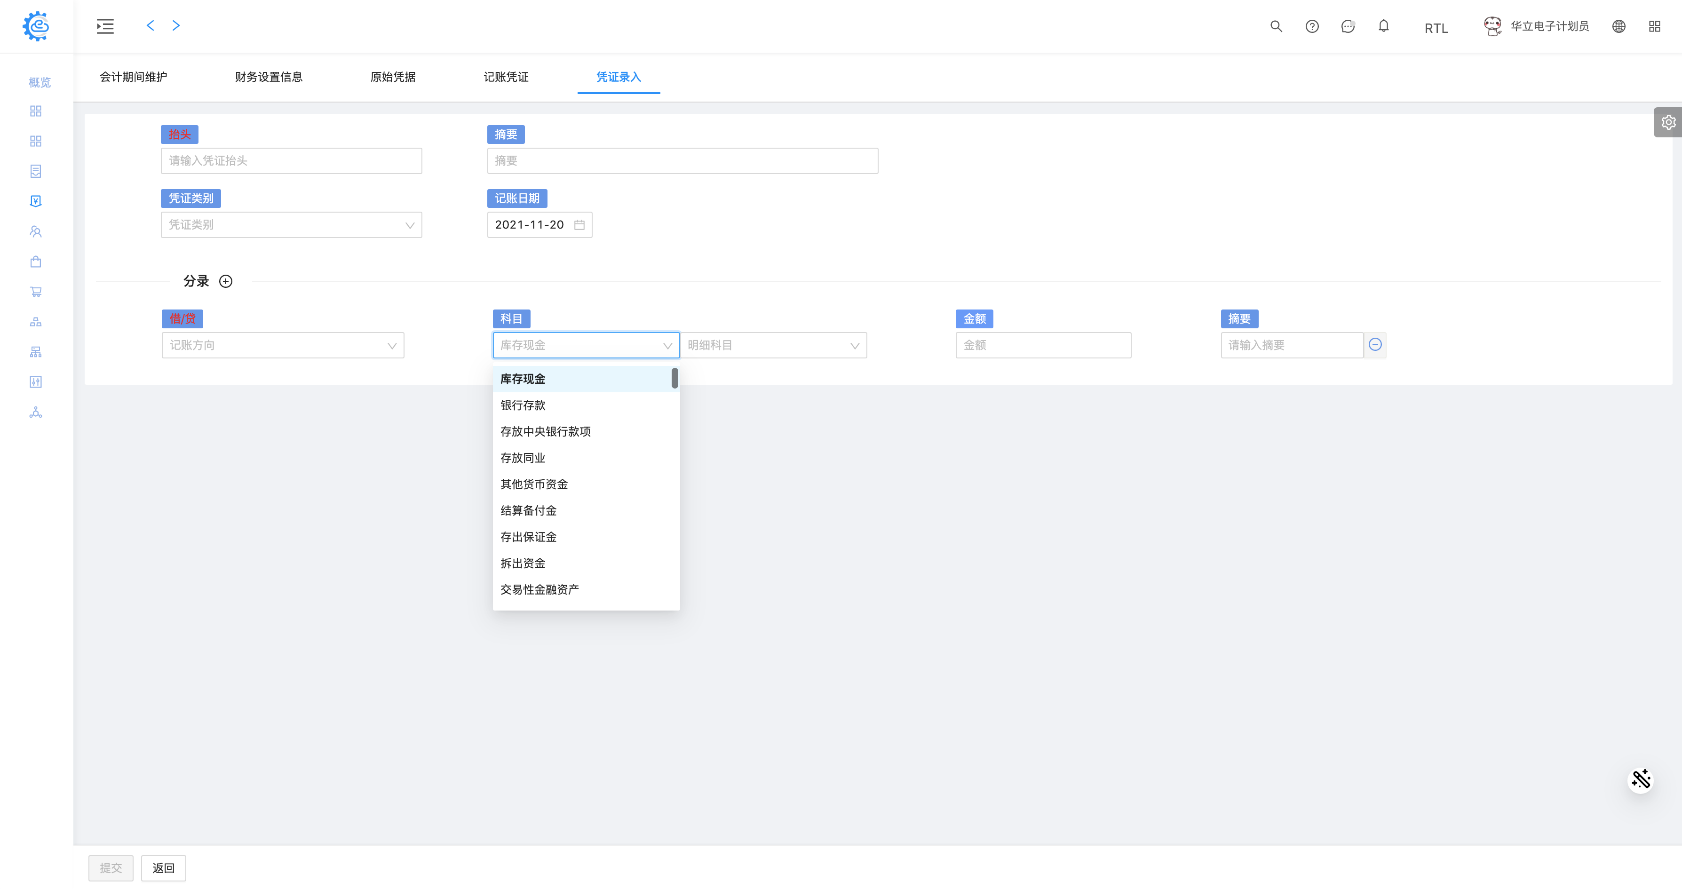Viewport: 1682px width, 889px height.
Task: Expand the 凭证类别 dropdown
Action: [291, 225]
